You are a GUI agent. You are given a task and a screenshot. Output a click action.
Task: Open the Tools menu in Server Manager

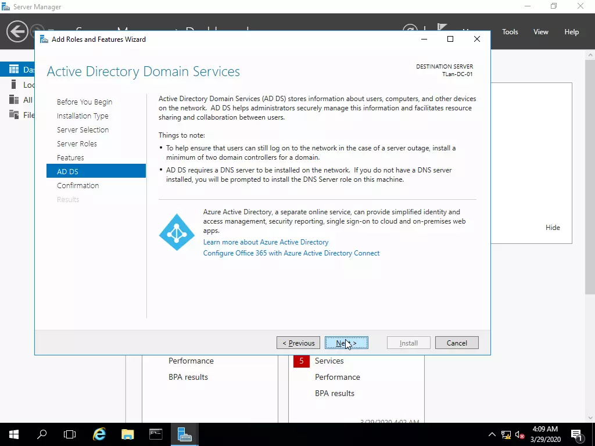coord(510,32)
